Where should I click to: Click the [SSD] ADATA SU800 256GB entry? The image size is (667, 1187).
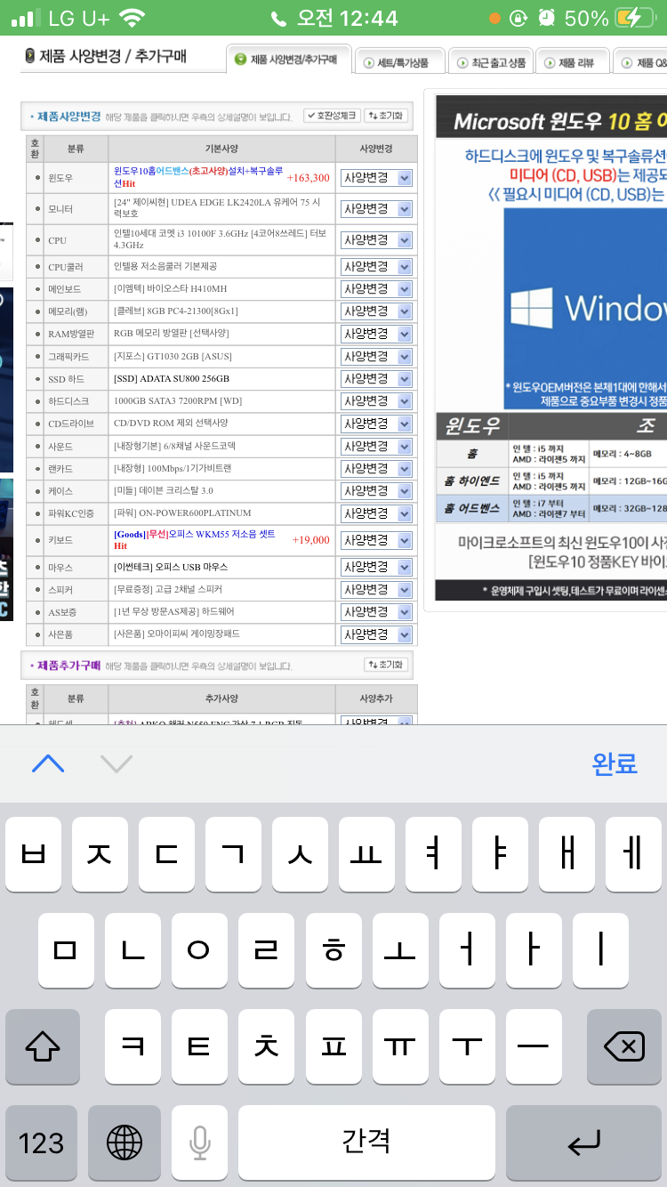pos(171,379)
